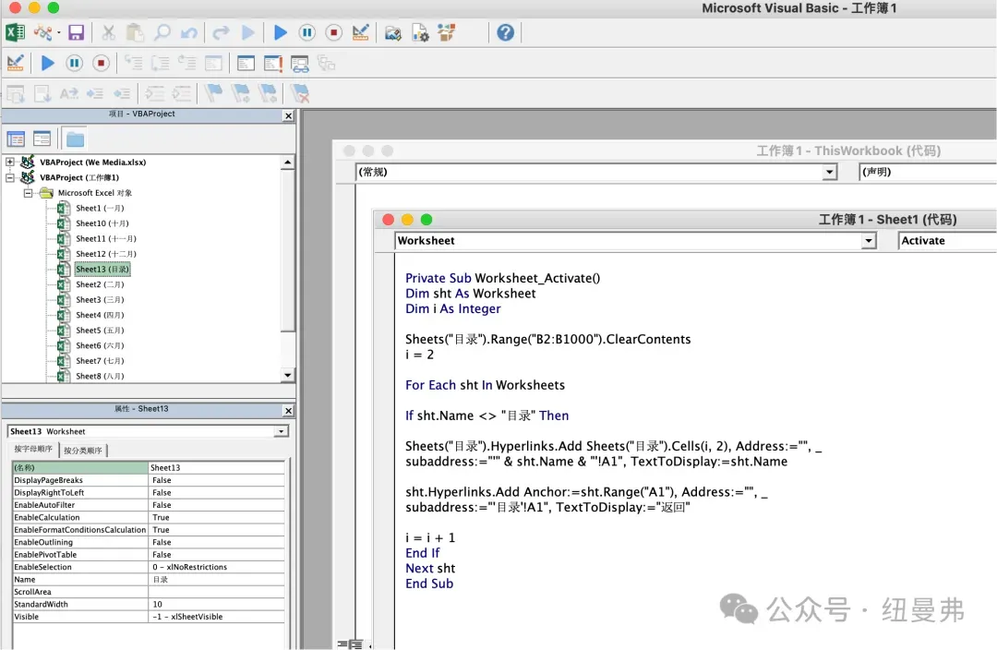Switch to 按分类顺序 tab
This screenshot has width=997, height=650.
(x=83, y=451)
